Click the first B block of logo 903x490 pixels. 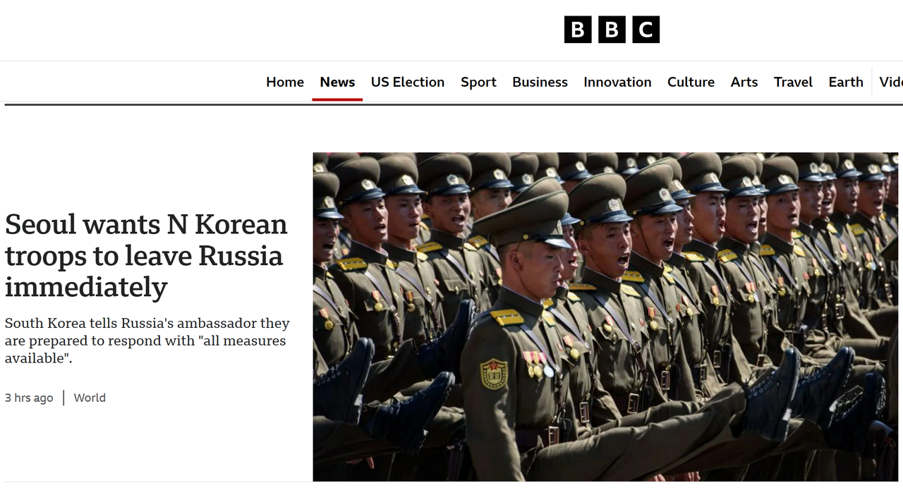(578, 30)
